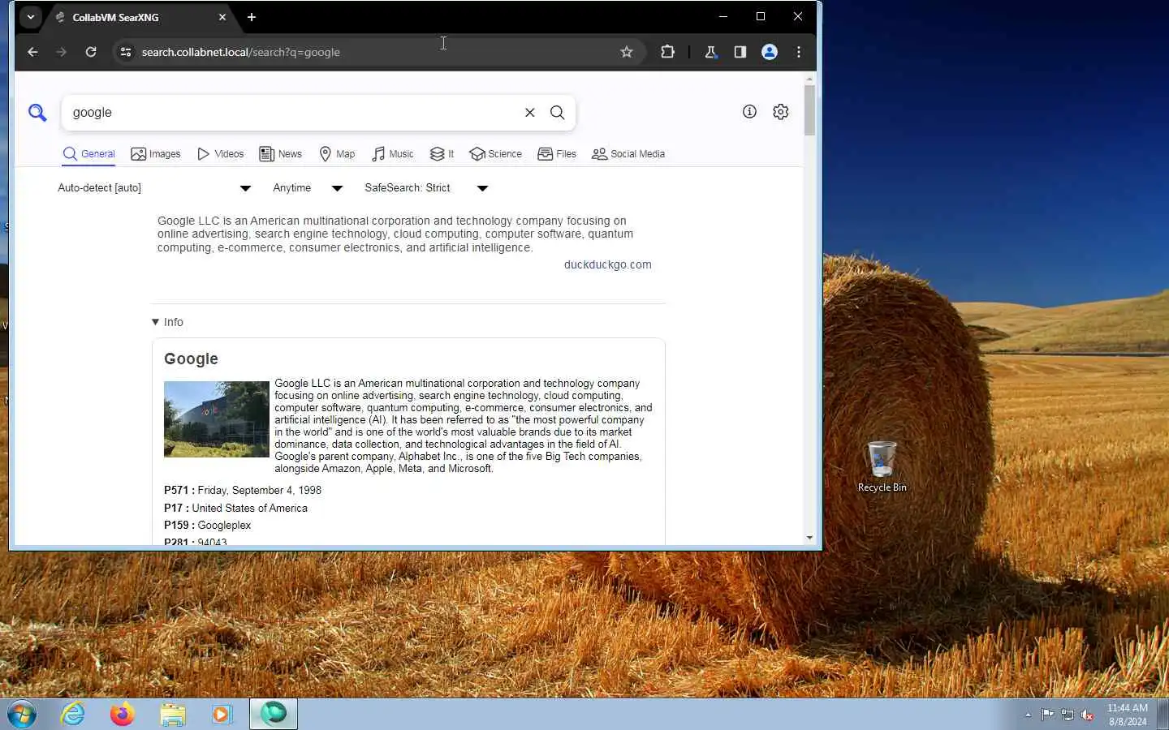Collapse the Info section
This screenshot has height=730, width=1169.
tap(167, 322)
